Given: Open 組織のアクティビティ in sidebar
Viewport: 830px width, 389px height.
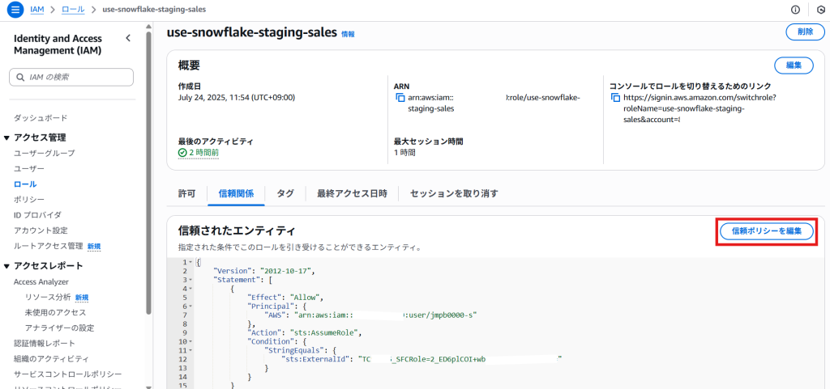Looking at the screenshot, I should tap(51, 359).
